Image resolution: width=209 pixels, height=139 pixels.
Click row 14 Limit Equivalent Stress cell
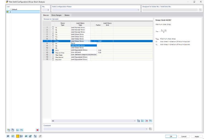click(80, 57)
